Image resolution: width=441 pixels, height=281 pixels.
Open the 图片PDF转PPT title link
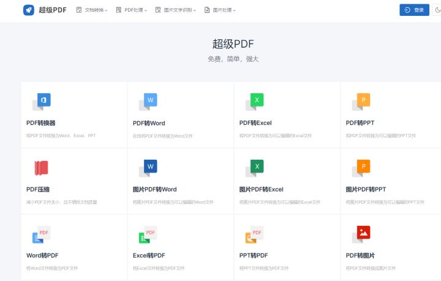point(366,189)
